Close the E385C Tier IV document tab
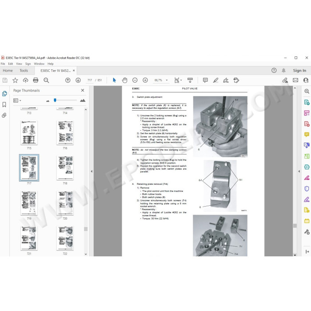 click(x=74, y=70)
